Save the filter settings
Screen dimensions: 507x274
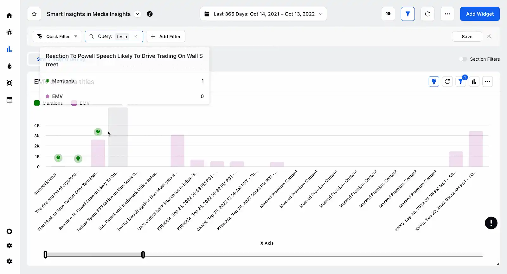click(x=467, y=36)
